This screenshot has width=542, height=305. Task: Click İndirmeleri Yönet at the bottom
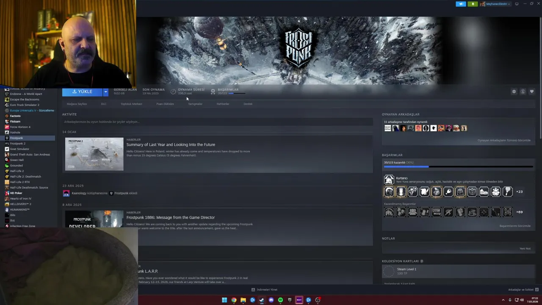[x=264, y=290]
